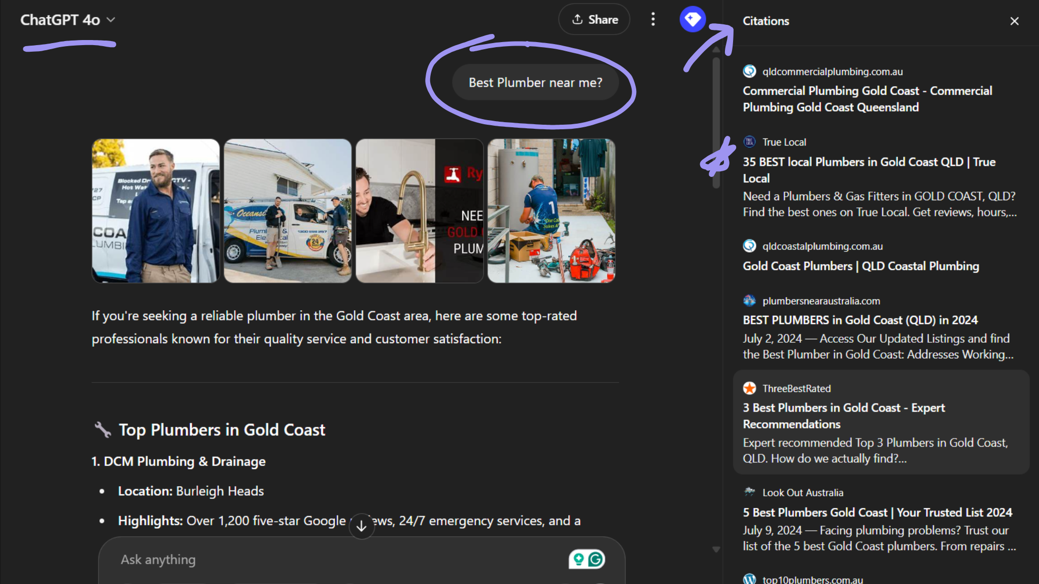Viewport: 1039px width, 584px height.
Task: Click the Share button
Action: click(594, 19)
